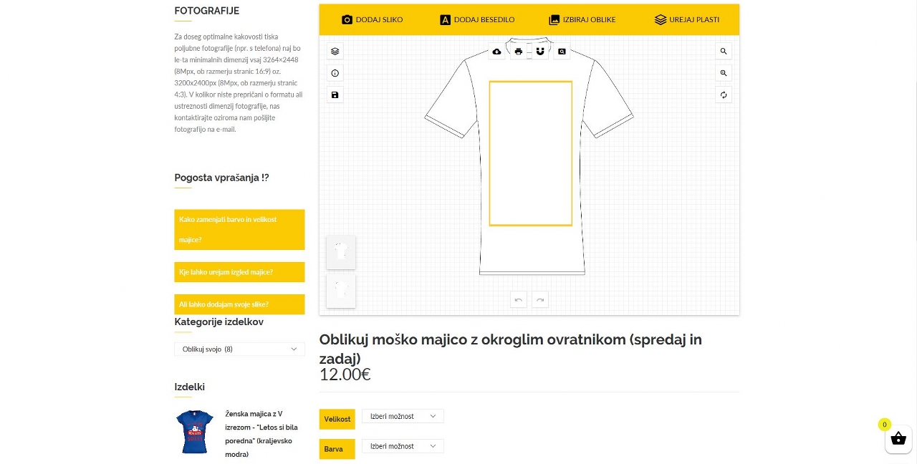Click 'Ali lahko dodajam svoje slike?'
Screen dimensions: 917x464
(x=239, y=304)
